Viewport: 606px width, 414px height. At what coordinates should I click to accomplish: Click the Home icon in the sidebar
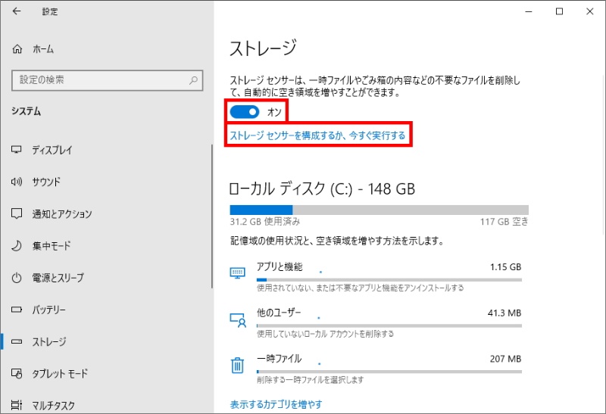[x=17, y=48]
